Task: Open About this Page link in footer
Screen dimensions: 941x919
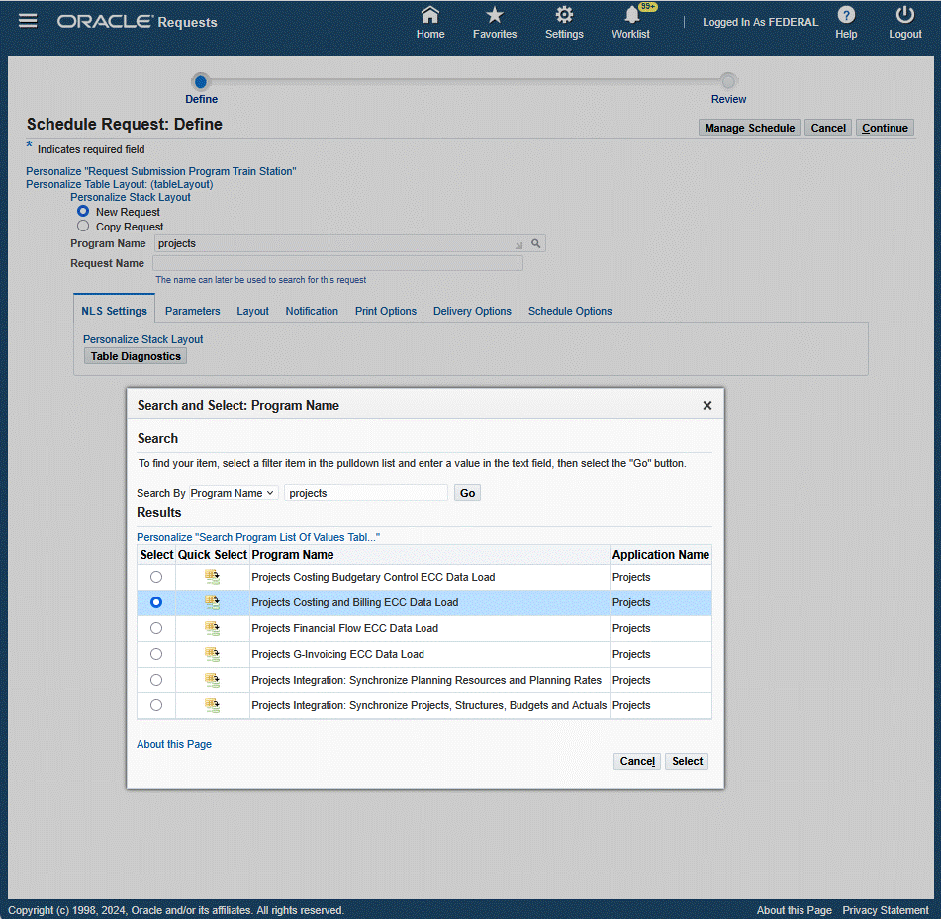Action: (x=794, y=910)
